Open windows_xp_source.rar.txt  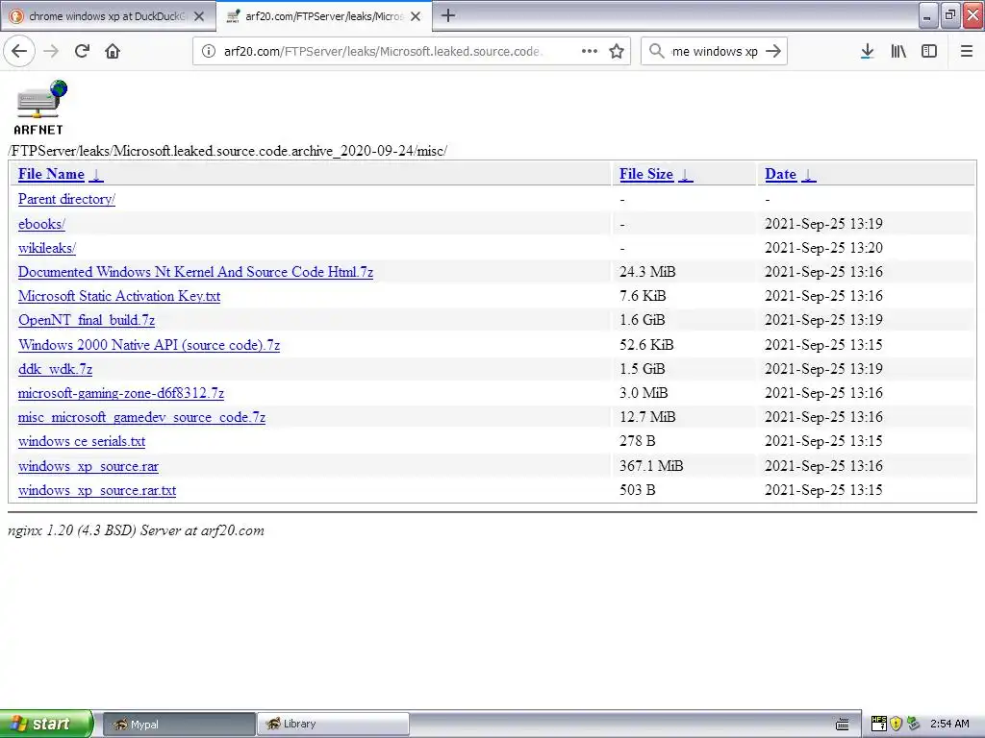tap(97, 490)
